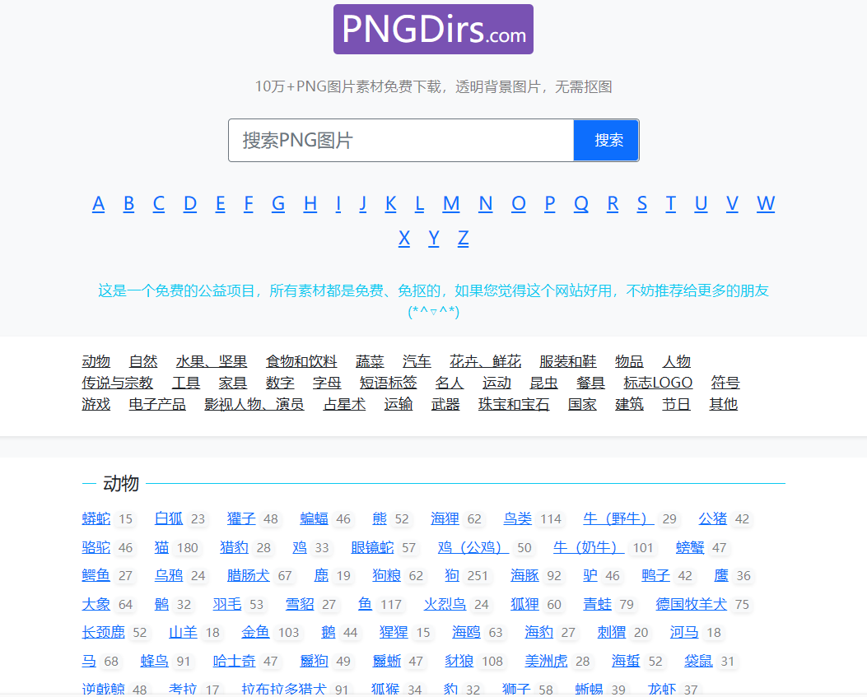The height and width of the screenshot is (697, 867).
Task: Open the 德国牧羊犬 link
Action: tap(691, 604)
